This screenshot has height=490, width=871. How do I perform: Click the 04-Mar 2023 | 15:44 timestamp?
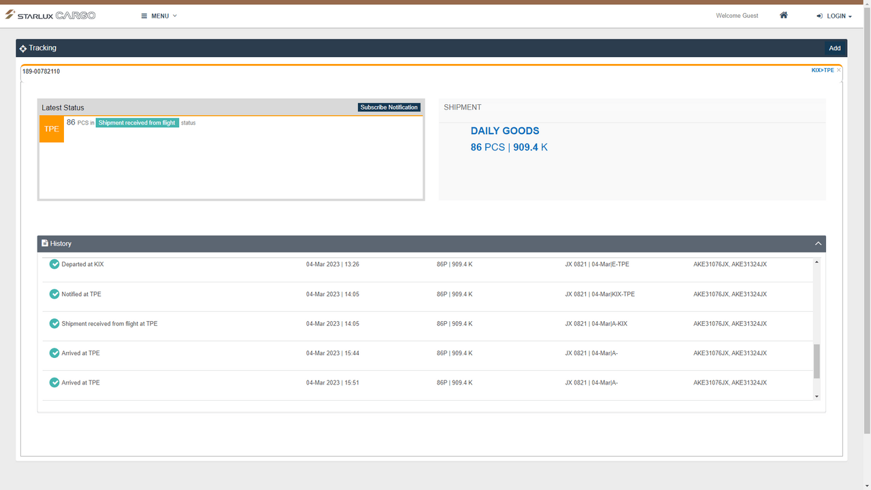tap(333, 353)
